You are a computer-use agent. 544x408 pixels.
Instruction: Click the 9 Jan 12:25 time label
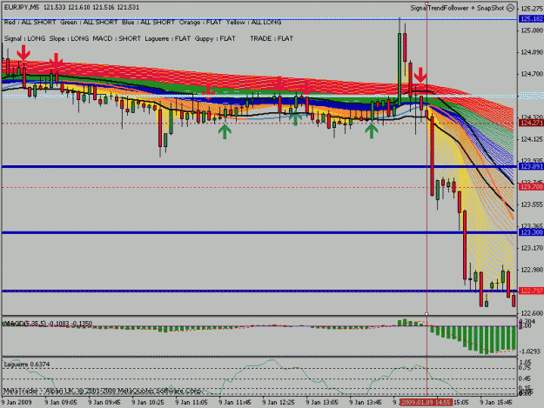[279, 403]
